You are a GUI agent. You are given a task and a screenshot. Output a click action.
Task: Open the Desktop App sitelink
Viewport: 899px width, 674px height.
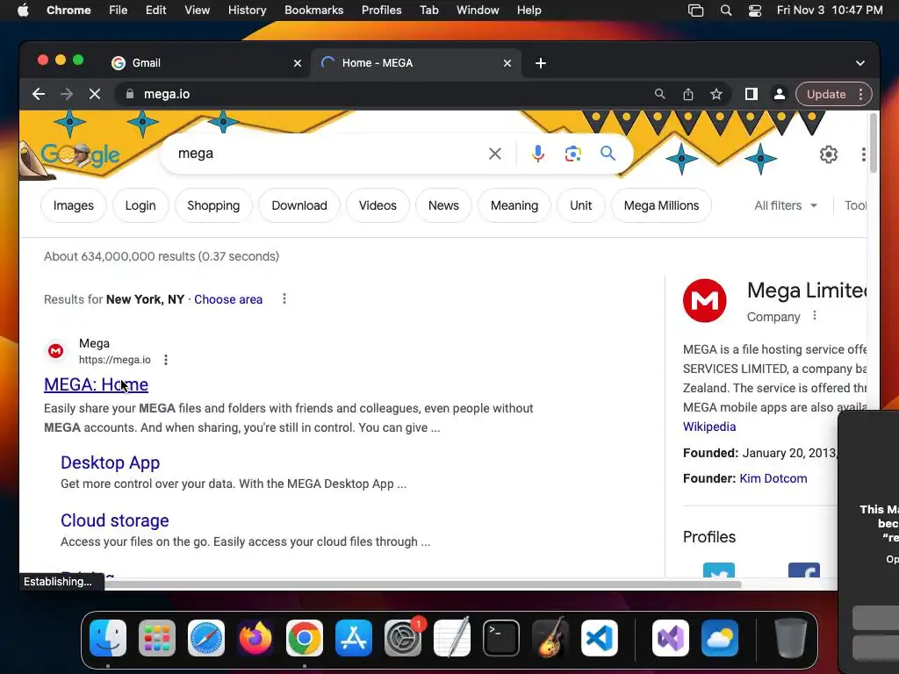110,462
